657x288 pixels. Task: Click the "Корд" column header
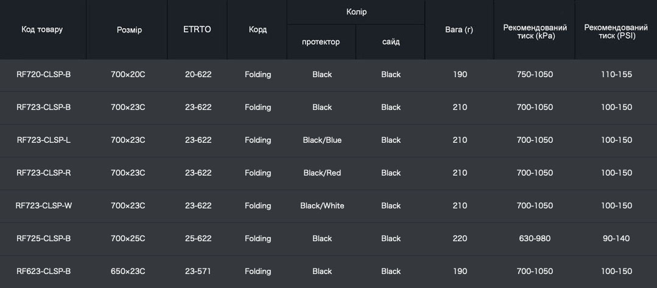pos(258,29)
